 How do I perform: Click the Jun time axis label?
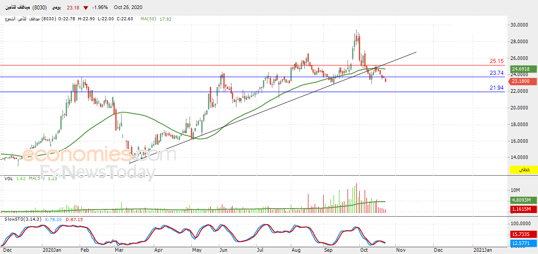223,250
